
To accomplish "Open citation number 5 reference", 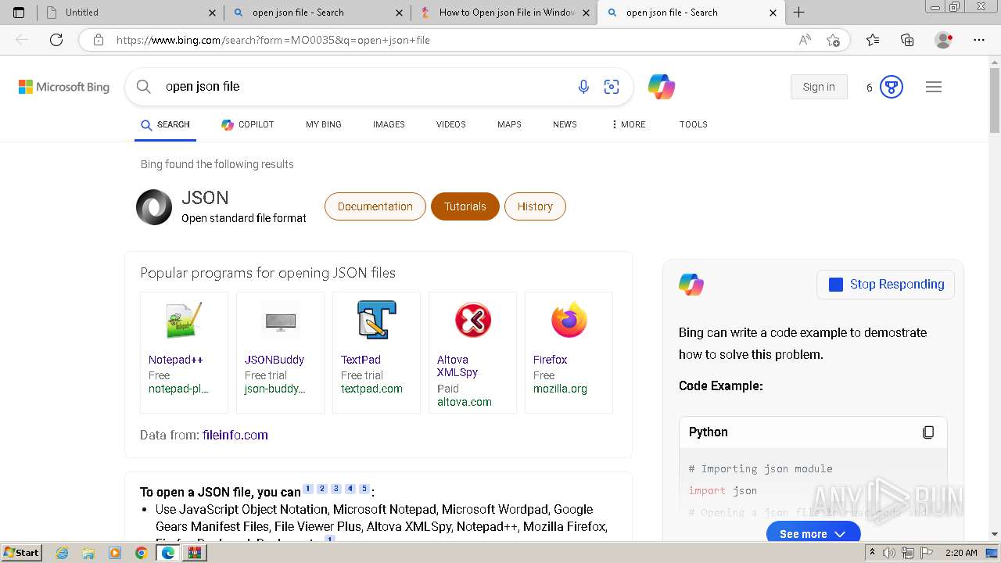I will point(364,489).
